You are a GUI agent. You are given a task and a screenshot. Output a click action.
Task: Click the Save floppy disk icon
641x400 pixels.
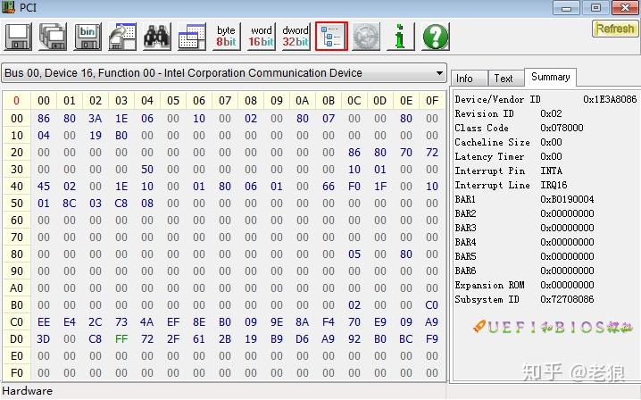pos(18,37)
